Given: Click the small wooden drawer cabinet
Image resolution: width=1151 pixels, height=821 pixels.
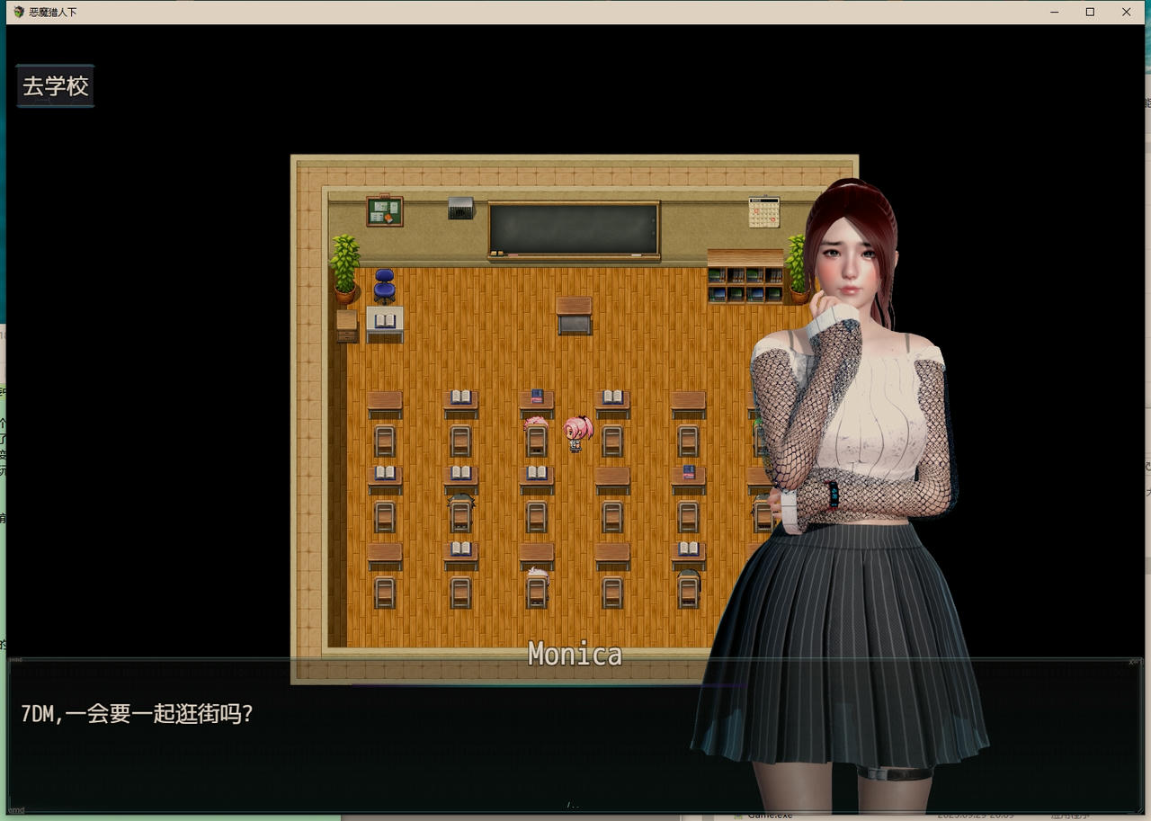Looking at the screenshot, I should pos(347,325).
